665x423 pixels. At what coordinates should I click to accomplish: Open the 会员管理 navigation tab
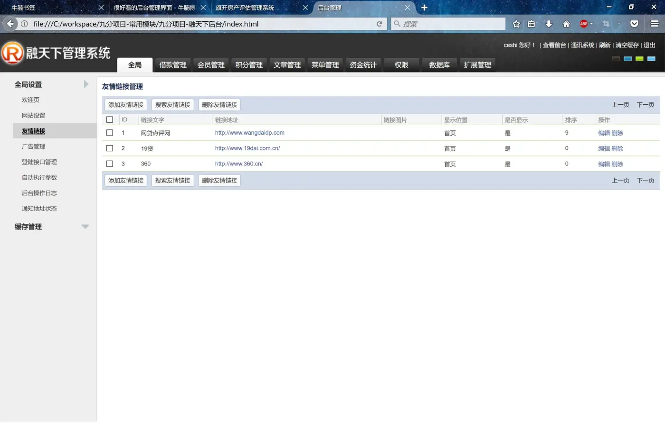[211, 65]
